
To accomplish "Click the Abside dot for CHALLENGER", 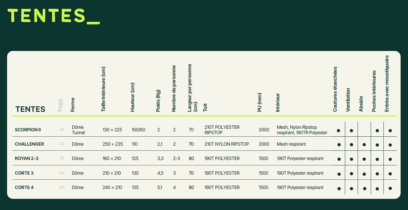I will tap(364, 145).
